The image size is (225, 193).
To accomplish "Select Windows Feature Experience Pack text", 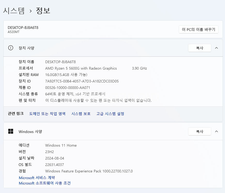I will [x=89, y=171].
